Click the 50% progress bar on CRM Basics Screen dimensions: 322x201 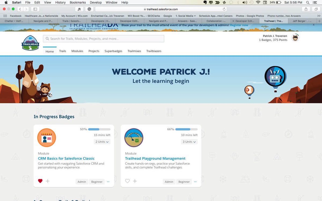coord(99,129)
